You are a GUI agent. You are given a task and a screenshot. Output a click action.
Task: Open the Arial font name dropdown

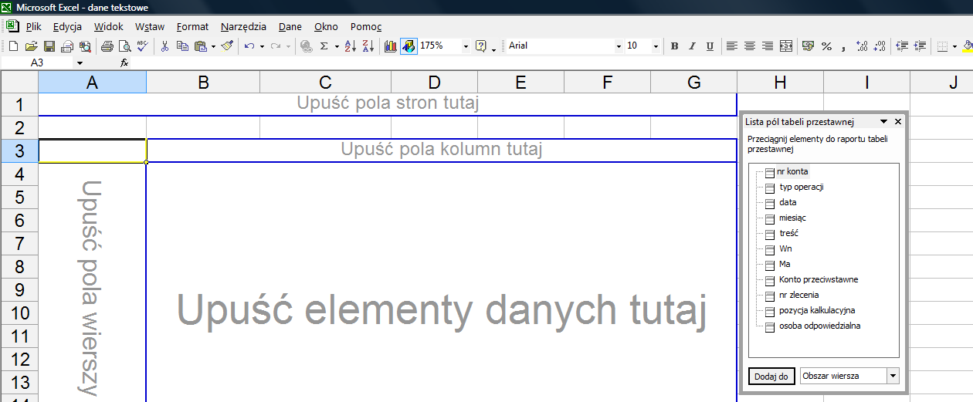click(x=619, y=46)
